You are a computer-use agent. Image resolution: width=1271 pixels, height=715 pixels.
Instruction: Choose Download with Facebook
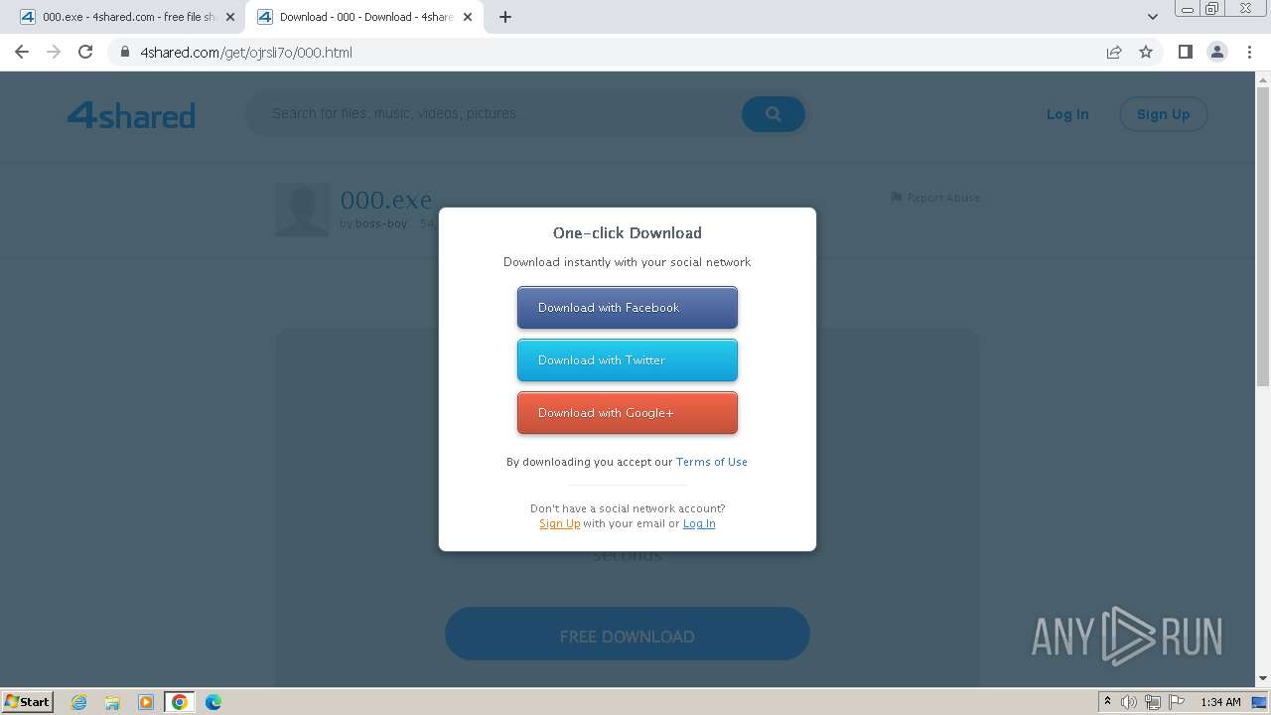tap(628, 308)
